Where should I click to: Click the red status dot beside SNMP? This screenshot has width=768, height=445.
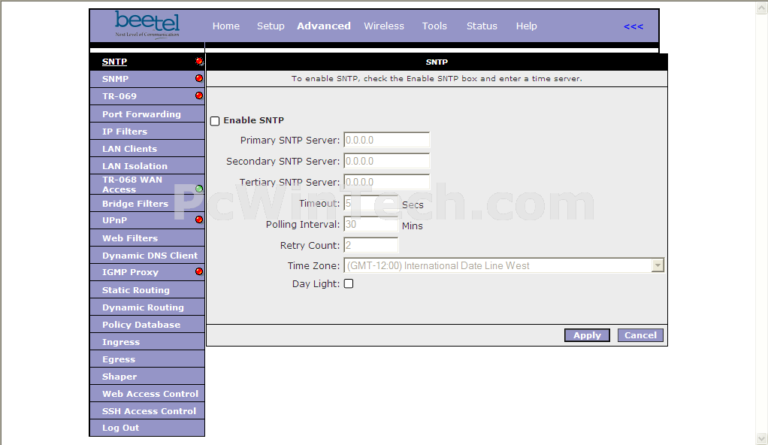pyautogui.click(x=199, y=78)
